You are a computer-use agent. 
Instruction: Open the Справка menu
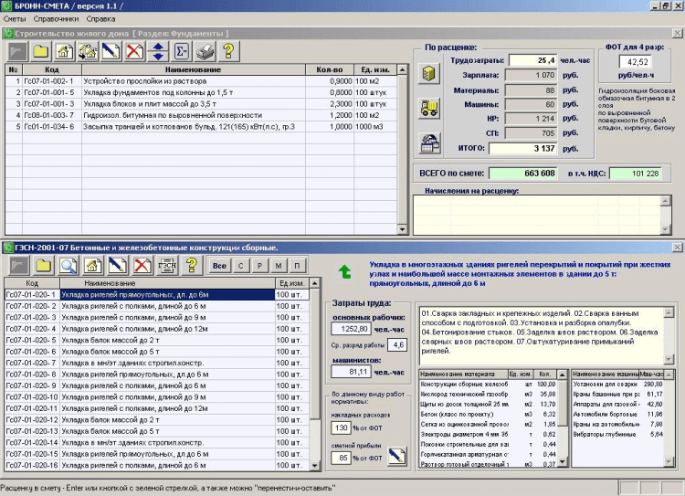tap(100, 19)
